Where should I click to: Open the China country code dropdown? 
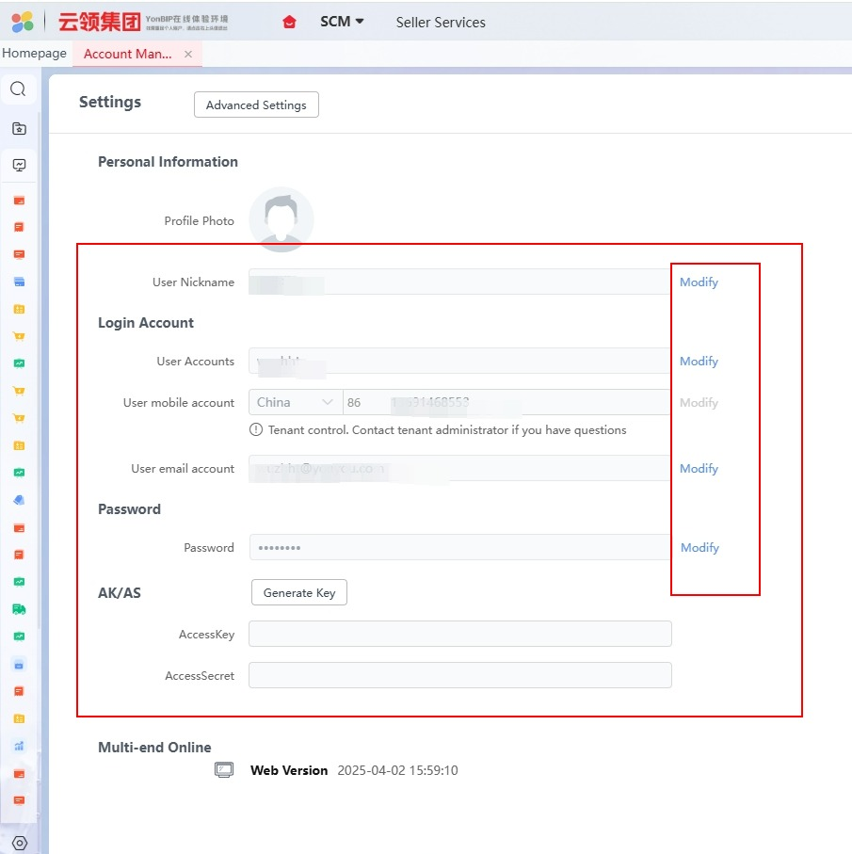click(x=296, y=402)
